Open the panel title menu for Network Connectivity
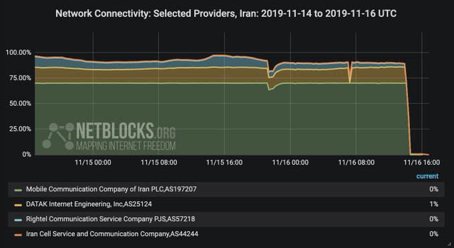This screenshot has height=248, width=454. pyautogui.click(x=226, y=13)
